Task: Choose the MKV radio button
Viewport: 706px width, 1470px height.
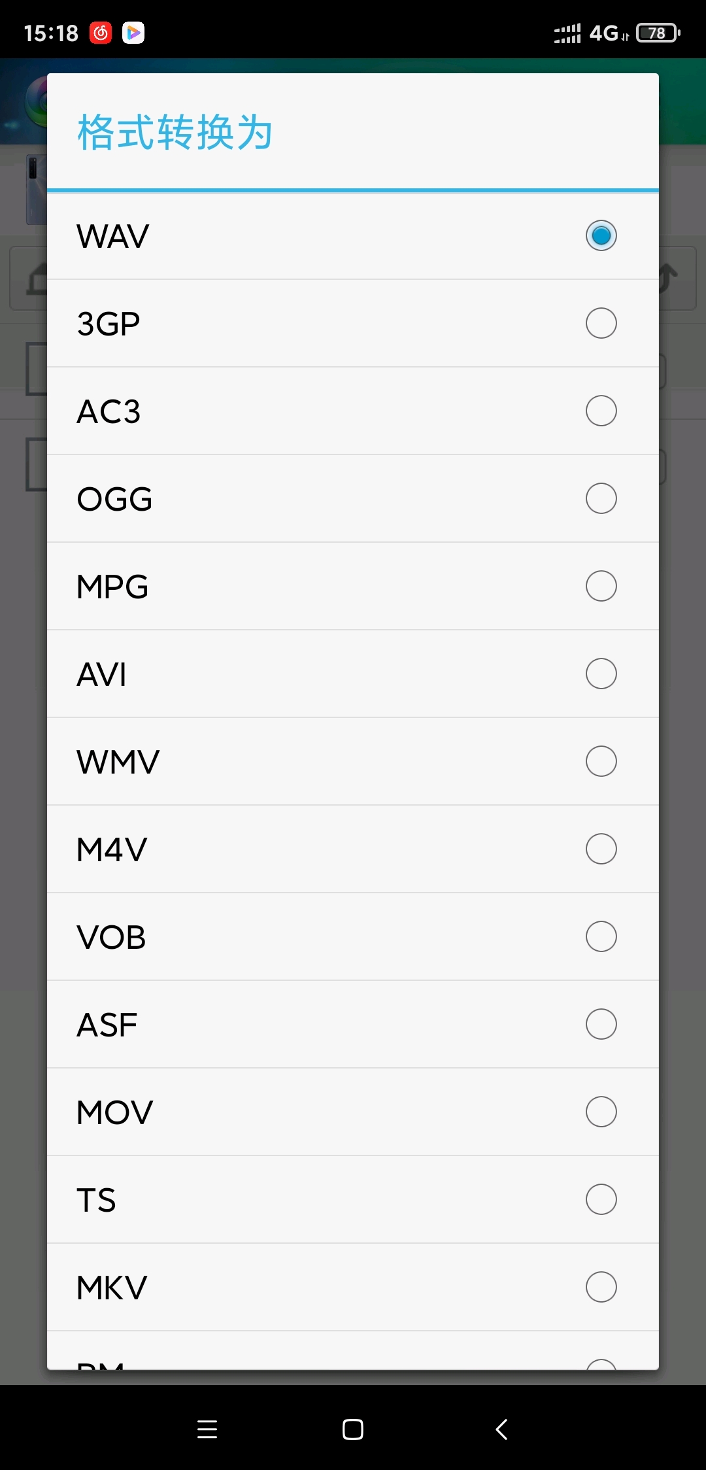Action: [x=601, y=1287]
